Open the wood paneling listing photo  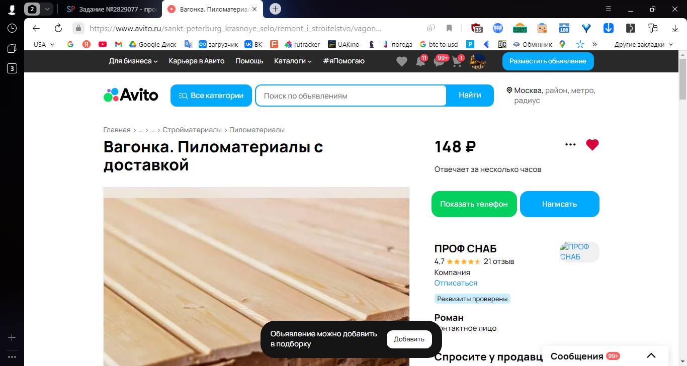(x=256, y=277)
